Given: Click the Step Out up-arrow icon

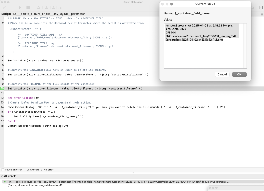Looking at the screenshot, I should point(54,7).
